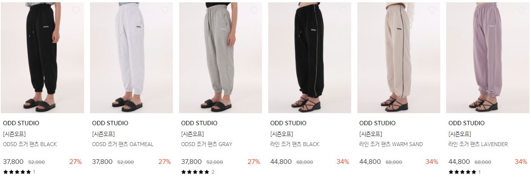The image size is (531, 186).
Task: Open 라인 조거 팬츠 BLACK product title
Action: coord(295,144)
